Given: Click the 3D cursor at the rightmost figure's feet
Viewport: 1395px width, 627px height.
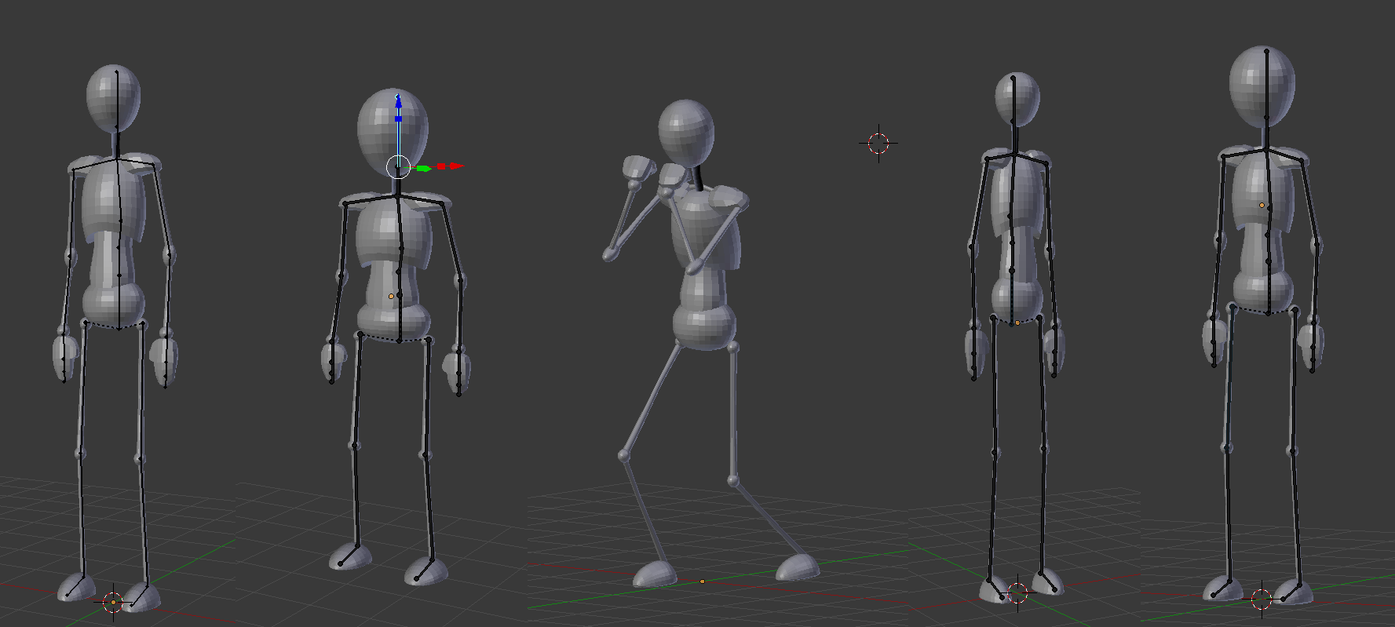Looking at the screenshot, I should [x=1262, y=600].
